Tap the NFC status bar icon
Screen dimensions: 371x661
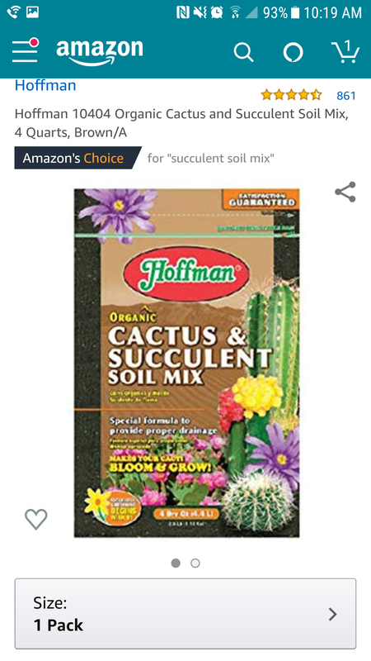183,12
